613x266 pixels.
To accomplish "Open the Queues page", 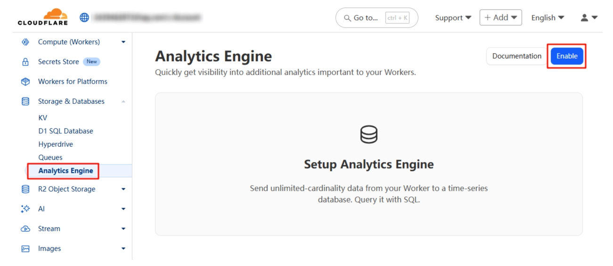I will click(x=50, y=158).
